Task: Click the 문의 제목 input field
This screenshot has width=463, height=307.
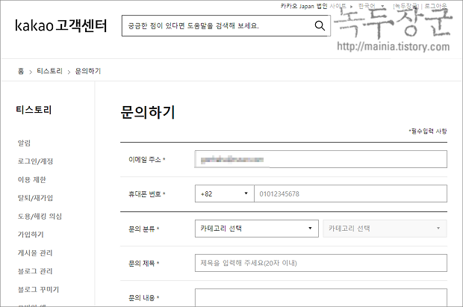Action: [x=320, y=263]
